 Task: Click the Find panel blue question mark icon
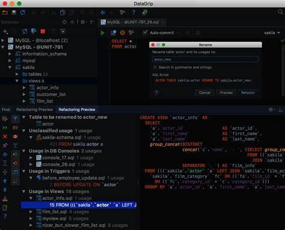5,216
